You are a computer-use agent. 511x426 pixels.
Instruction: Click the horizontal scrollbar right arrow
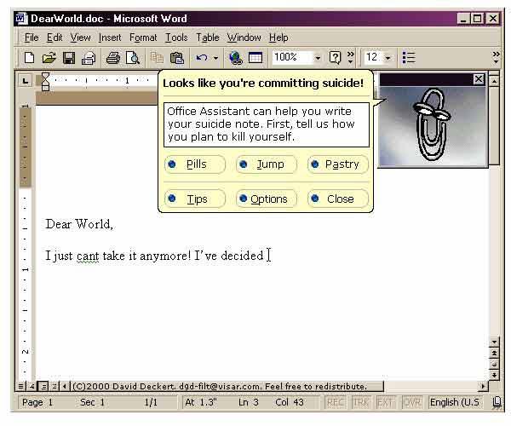[483, 387]
